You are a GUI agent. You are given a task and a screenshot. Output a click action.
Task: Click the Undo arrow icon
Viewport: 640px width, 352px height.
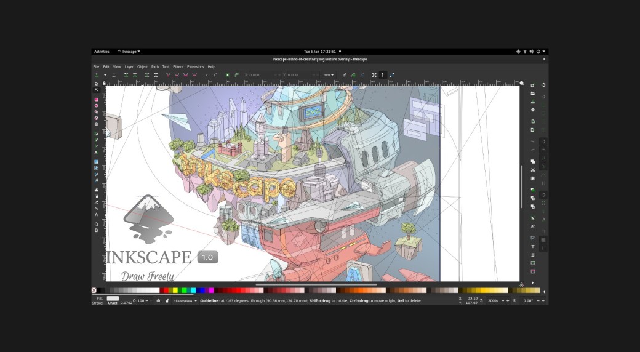pos(533,142)
